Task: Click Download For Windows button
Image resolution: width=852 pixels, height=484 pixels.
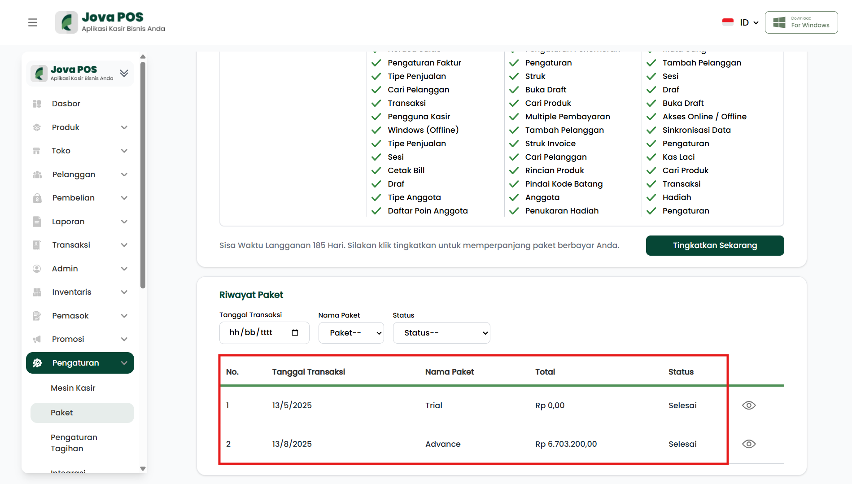Action: point(801,22)
